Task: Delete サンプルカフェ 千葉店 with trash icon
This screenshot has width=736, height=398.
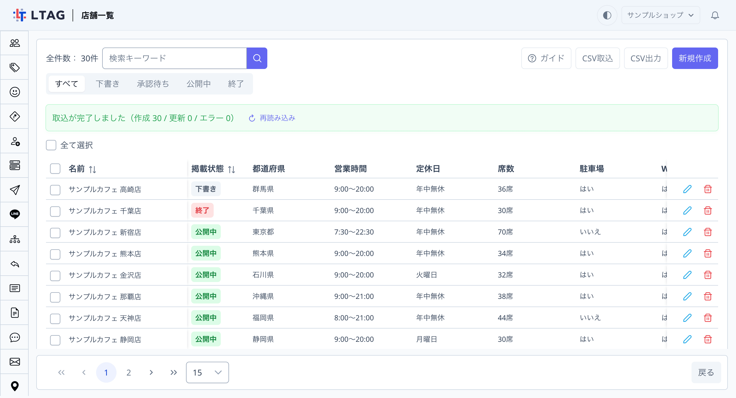Action: point(708,210)
